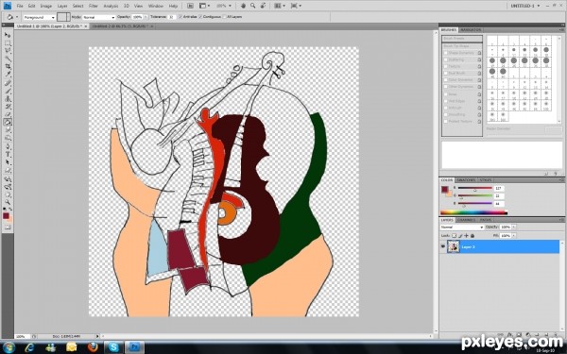567x354 pixels.
Task: Enable Shape Dynamics checkbox
Action: 446,53
